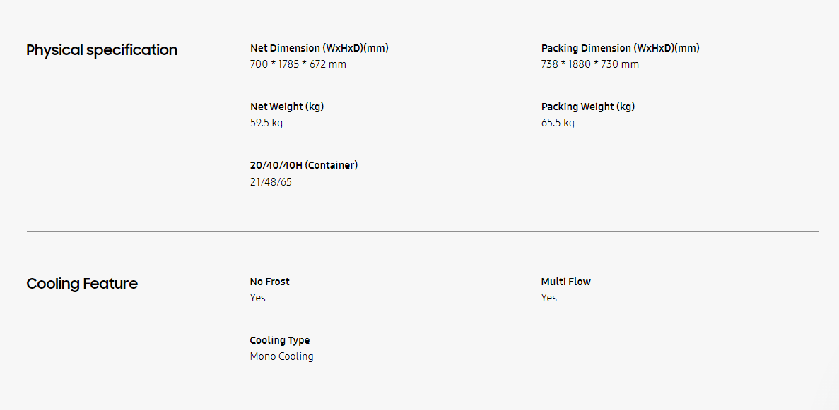Click the 21/48/65 container value
This screenshot has width=839, height=410.
(x=271, y=182)
